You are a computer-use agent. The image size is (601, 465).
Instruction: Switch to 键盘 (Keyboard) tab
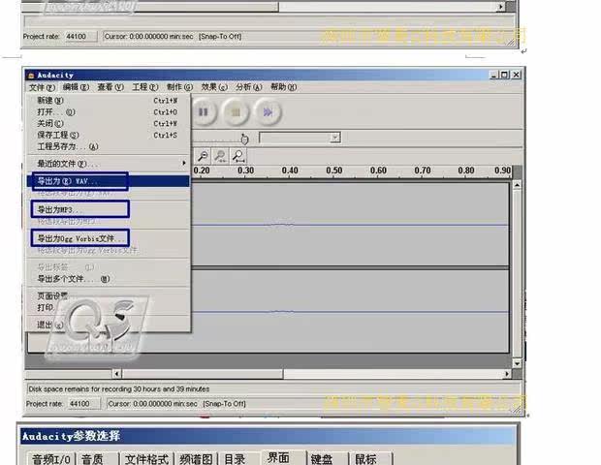tap(328, 459)
